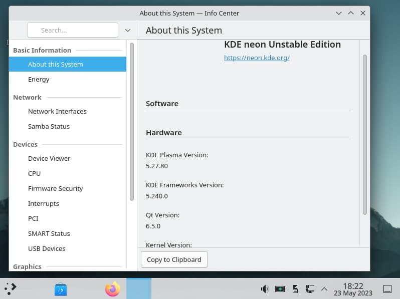This screenshot has width=400, height=299.
Task: Click the Qt Version value 6.5.0
Action: [153, 226]
